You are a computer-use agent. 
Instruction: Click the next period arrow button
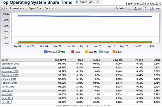[x=6, y=8]
